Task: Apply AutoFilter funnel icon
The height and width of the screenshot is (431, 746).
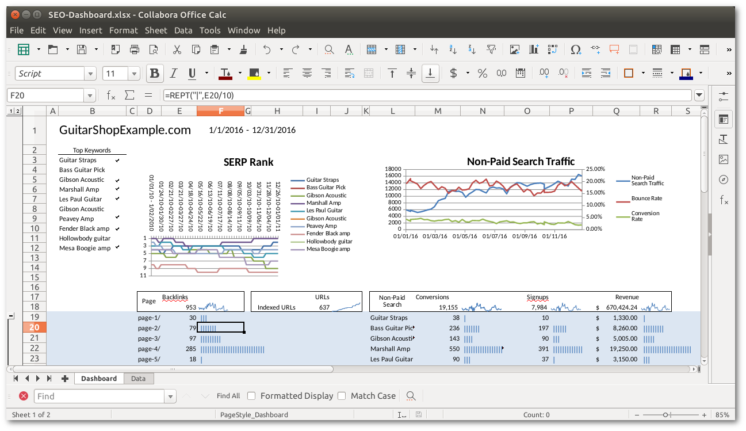Action: pos(491,49)
